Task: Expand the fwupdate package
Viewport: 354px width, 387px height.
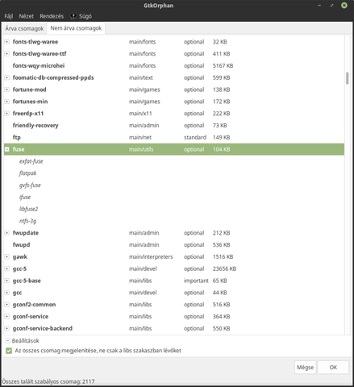Action: pos(7,233)
